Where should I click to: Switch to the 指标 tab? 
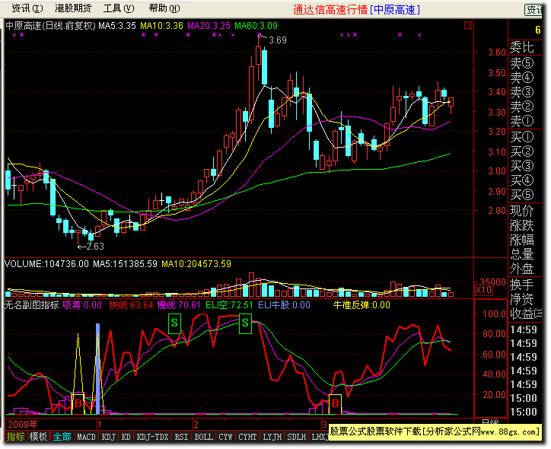(x=15, y=436)
